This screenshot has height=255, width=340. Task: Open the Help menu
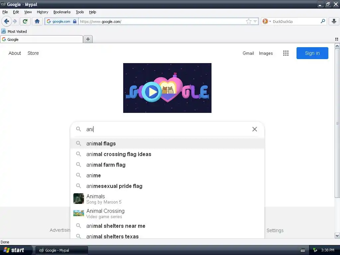point(93,12)
